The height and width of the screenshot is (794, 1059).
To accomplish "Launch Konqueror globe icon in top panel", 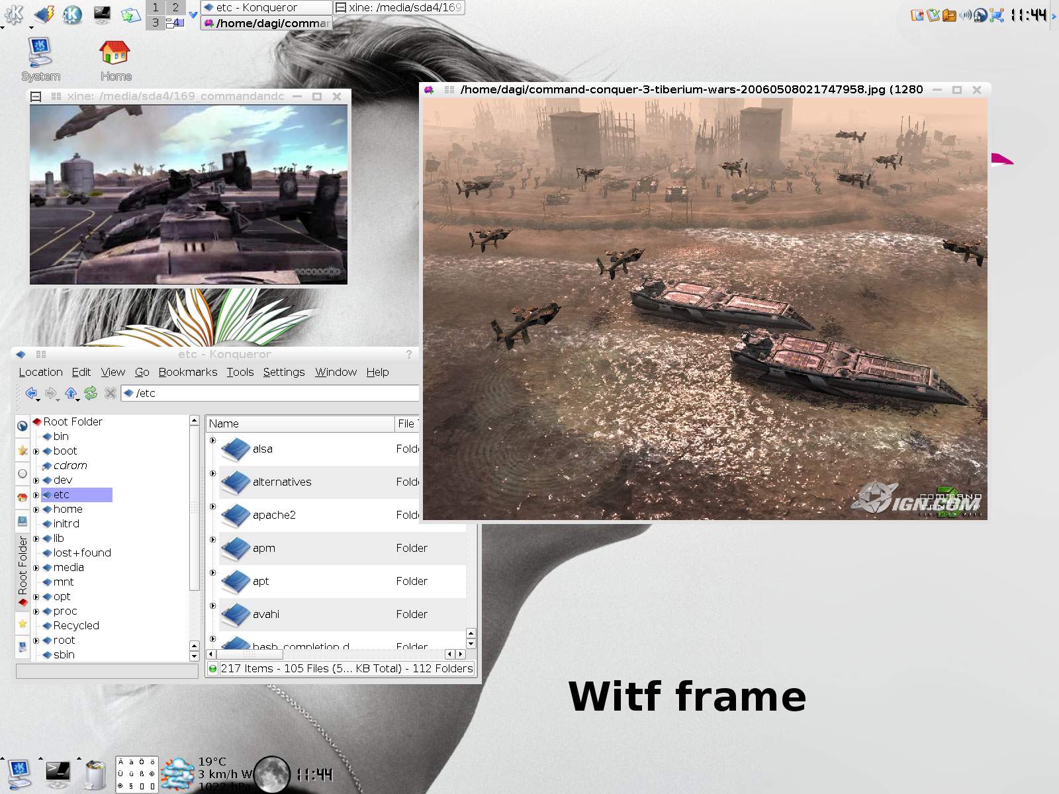I will tap(73, 14).
